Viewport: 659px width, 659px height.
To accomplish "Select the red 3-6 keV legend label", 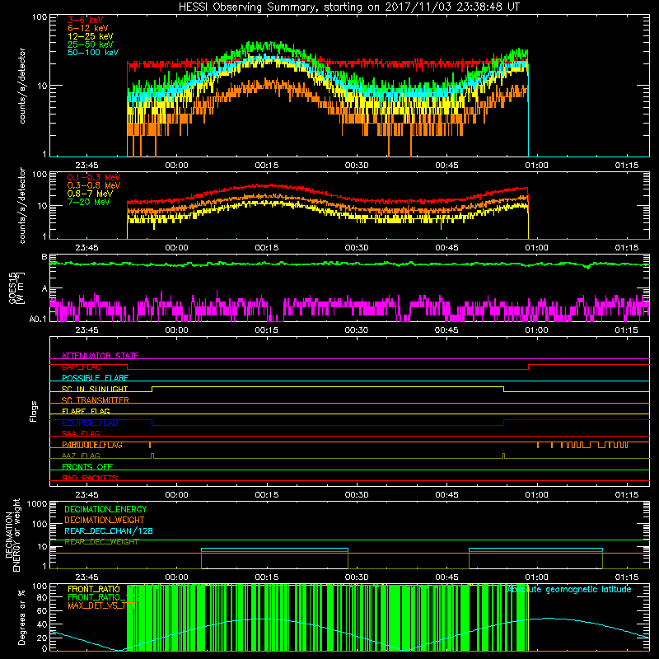I will pyautogui.click(x=86, y=20).
